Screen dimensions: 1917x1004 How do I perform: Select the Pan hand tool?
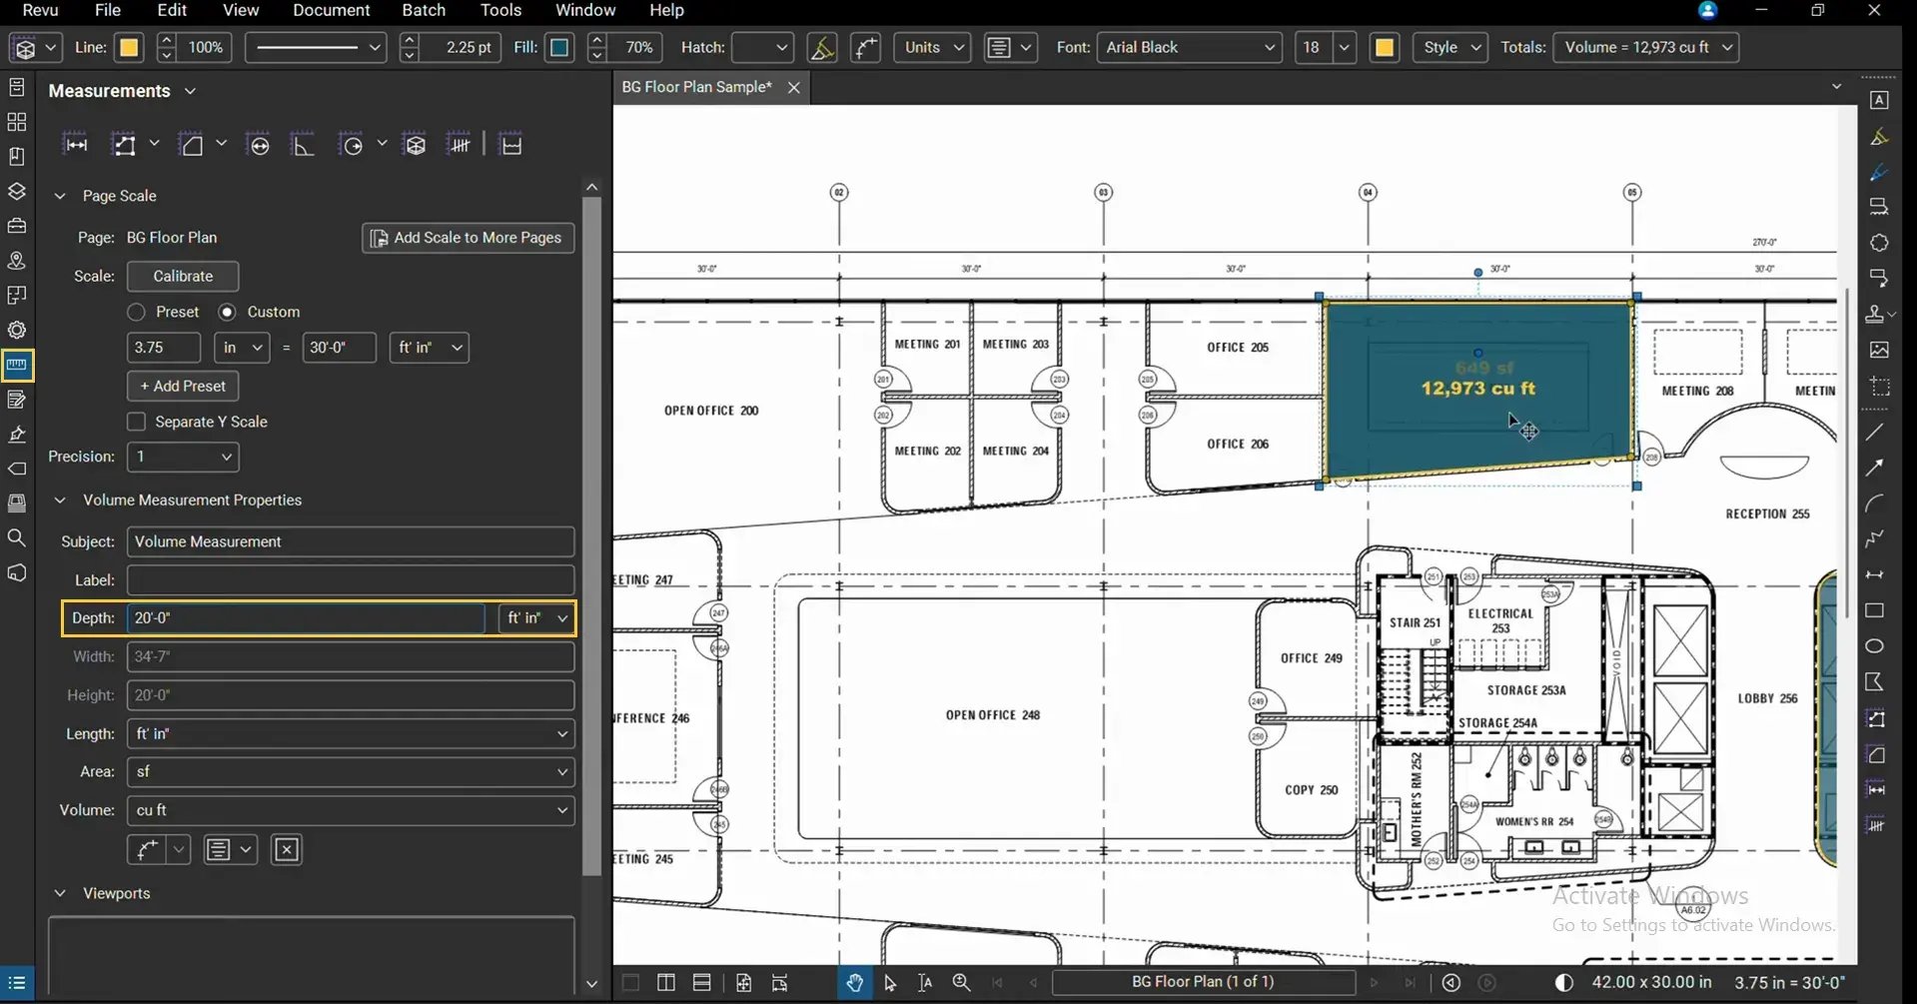854,982
